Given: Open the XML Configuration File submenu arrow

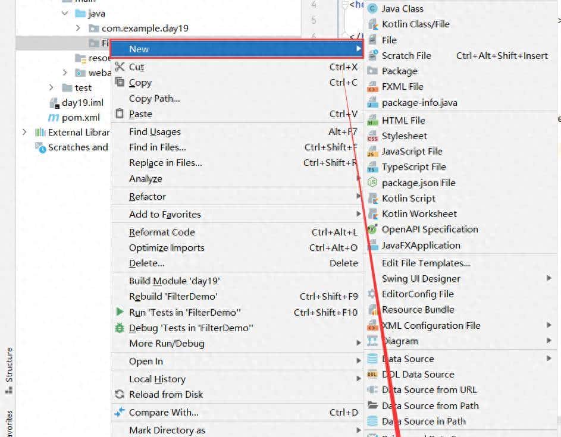Looking at the screenshot, I should pos(549,325).
